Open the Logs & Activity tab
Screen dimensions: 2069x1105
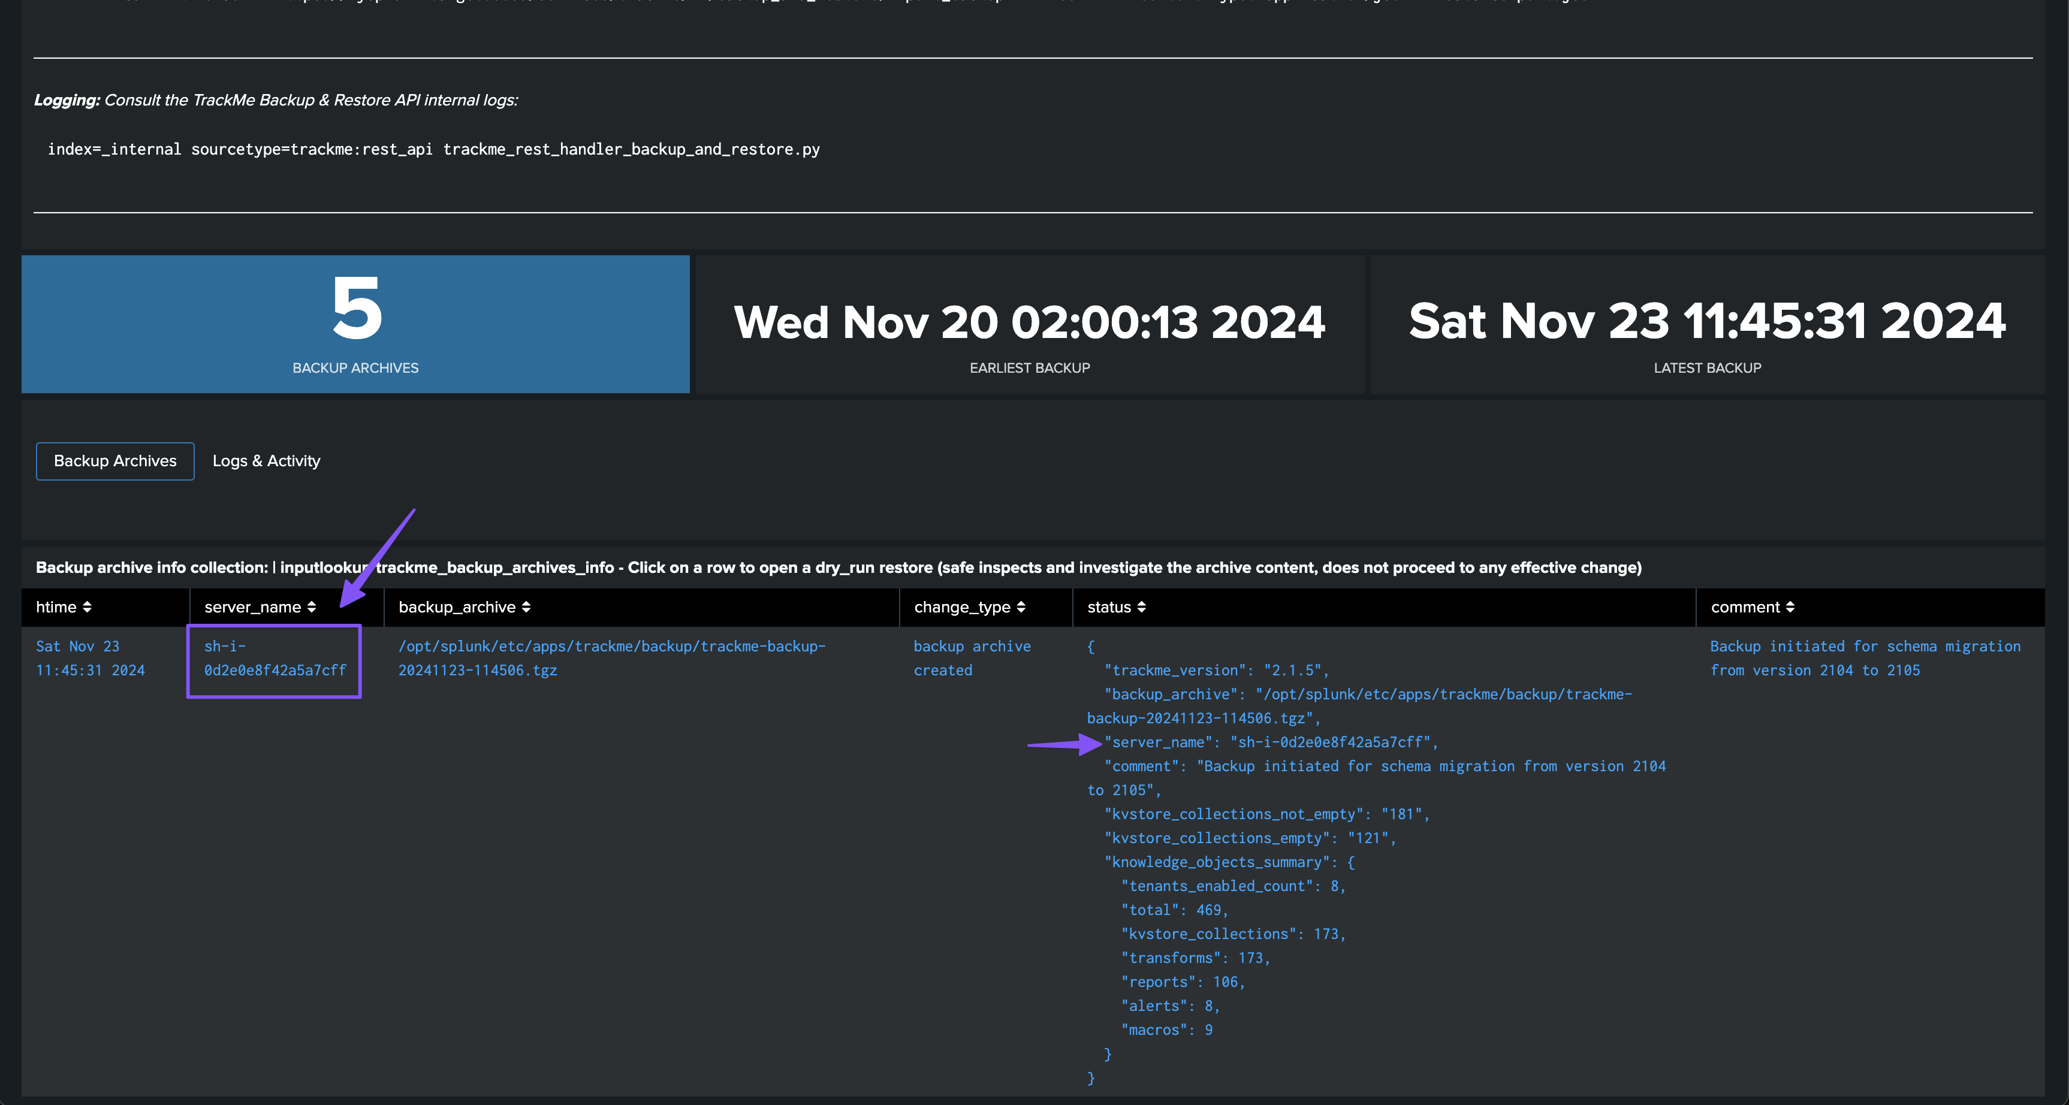[266, 461]
